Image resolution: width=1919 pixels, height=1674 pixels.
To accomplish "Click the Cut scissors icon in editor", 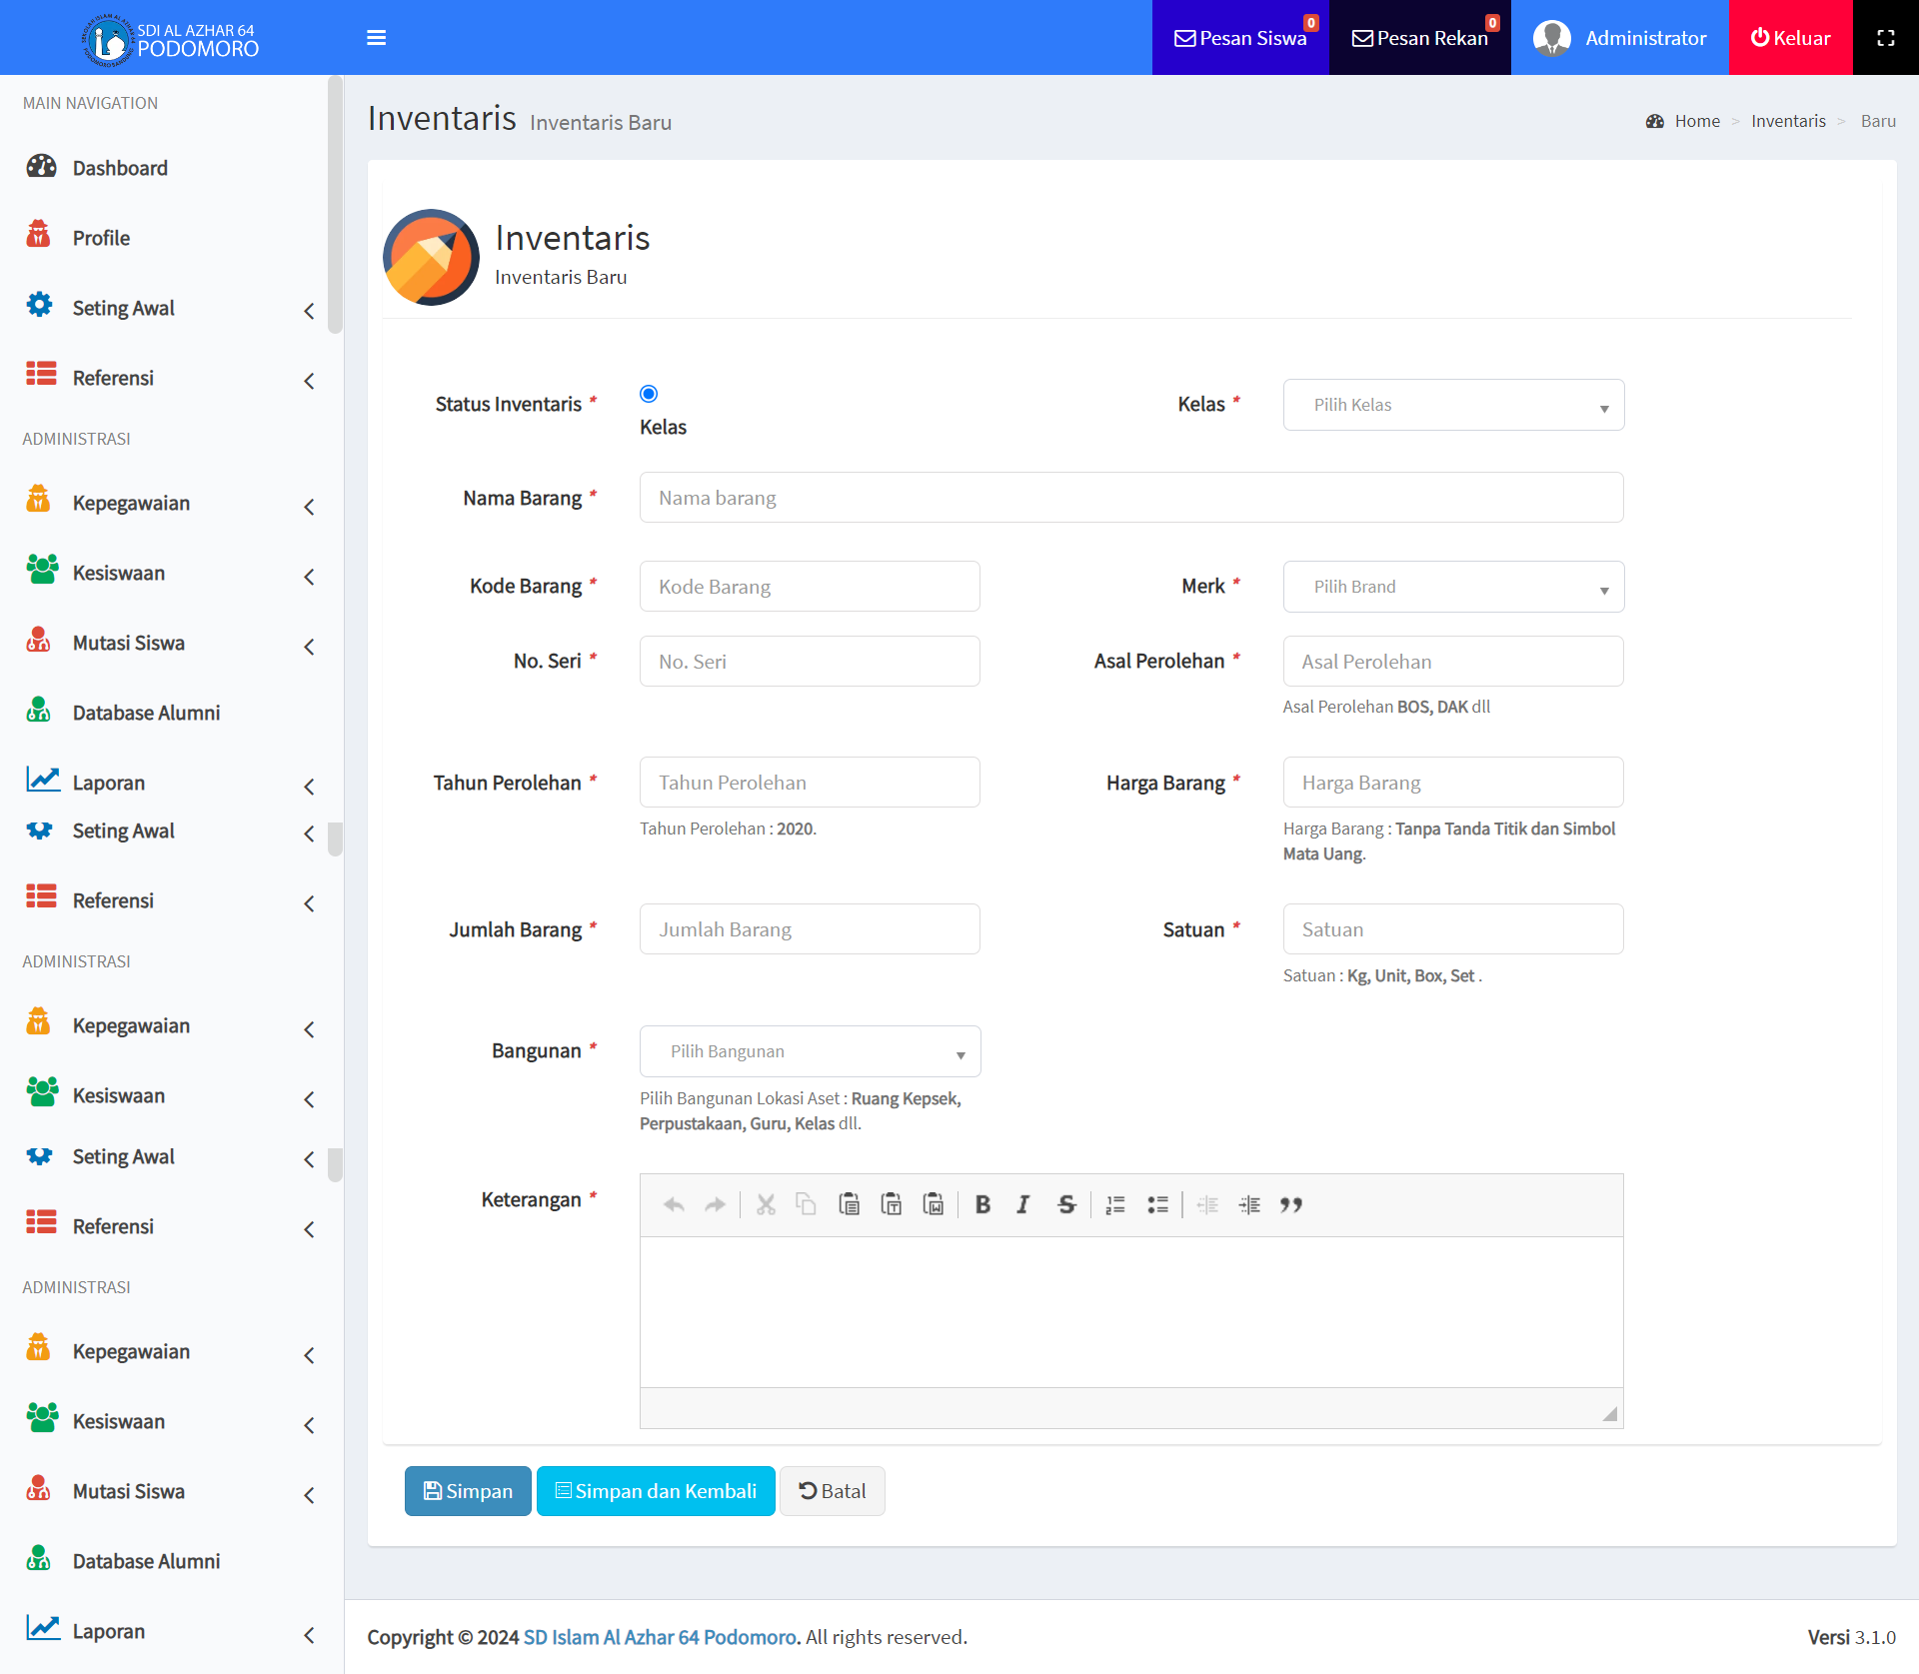I will pos(766,1204).
